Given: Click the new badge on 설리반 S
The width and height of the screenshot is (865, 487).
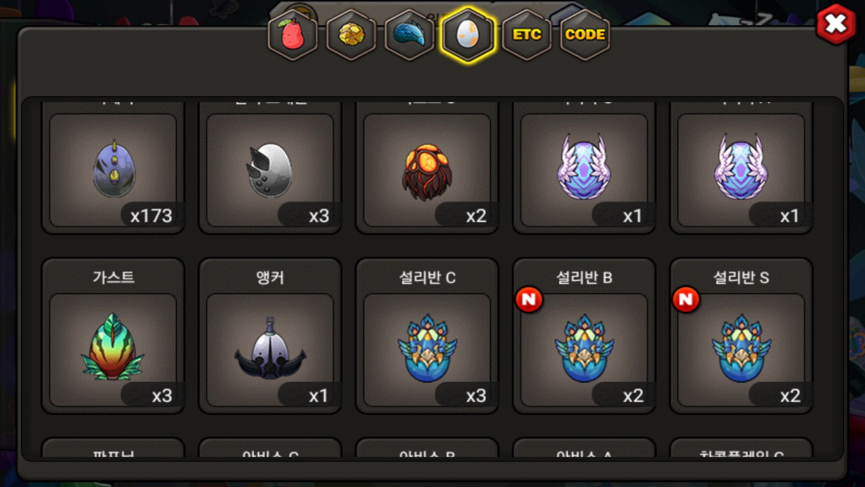Looking at the screenshot, I should point(686,299).
